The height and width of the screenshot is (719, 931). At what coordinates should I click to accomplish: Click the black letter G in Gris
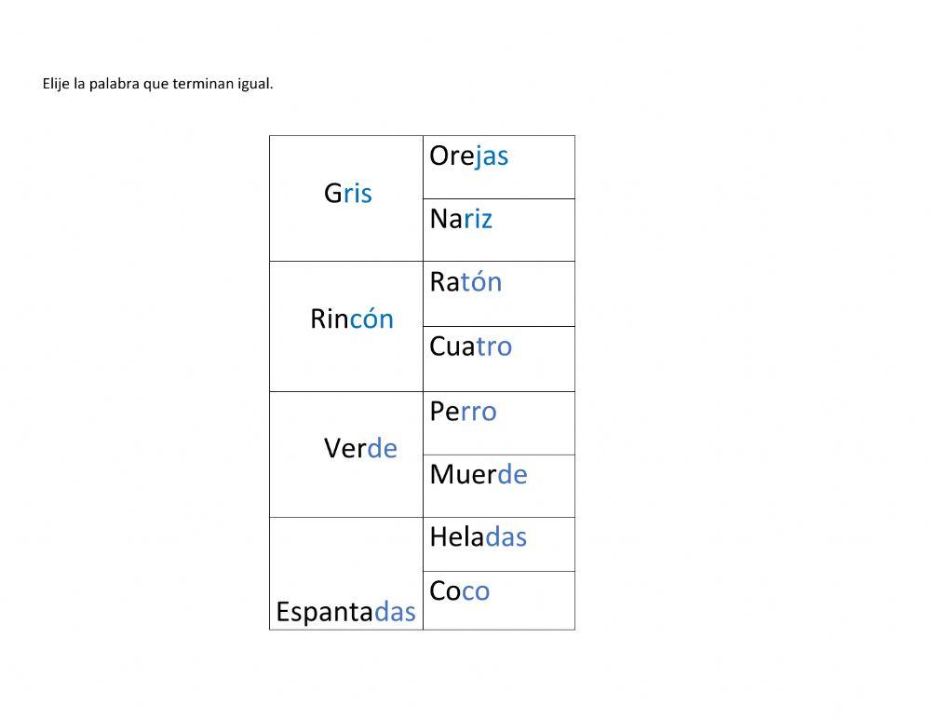(x=332, y=194)
